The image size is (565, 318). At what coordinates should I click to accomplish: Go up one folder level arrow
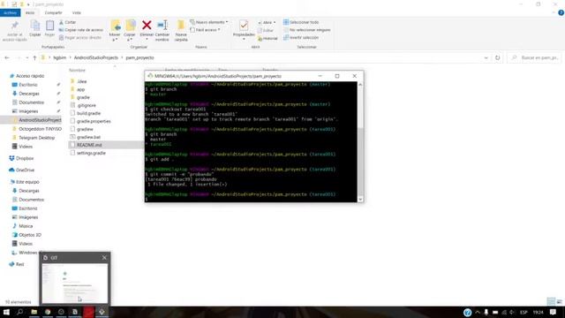point(34,57)
